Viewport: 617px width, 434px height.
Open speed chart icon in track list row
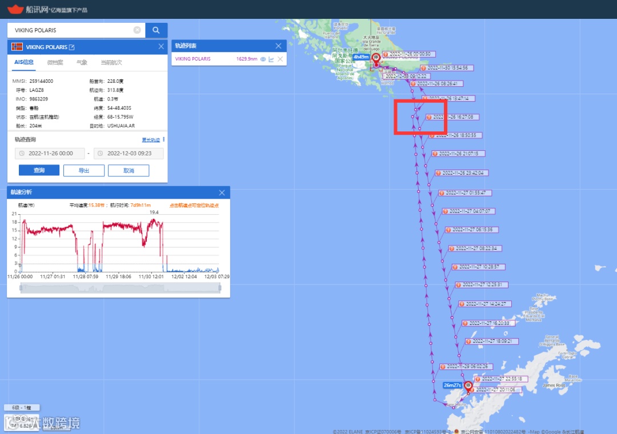tap(271, 59)
